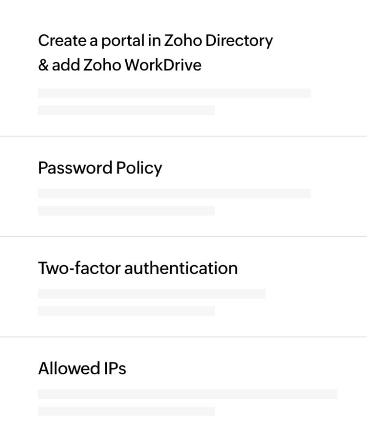Click the '& add Zoho WorkDrive' line

coord(119,64)
